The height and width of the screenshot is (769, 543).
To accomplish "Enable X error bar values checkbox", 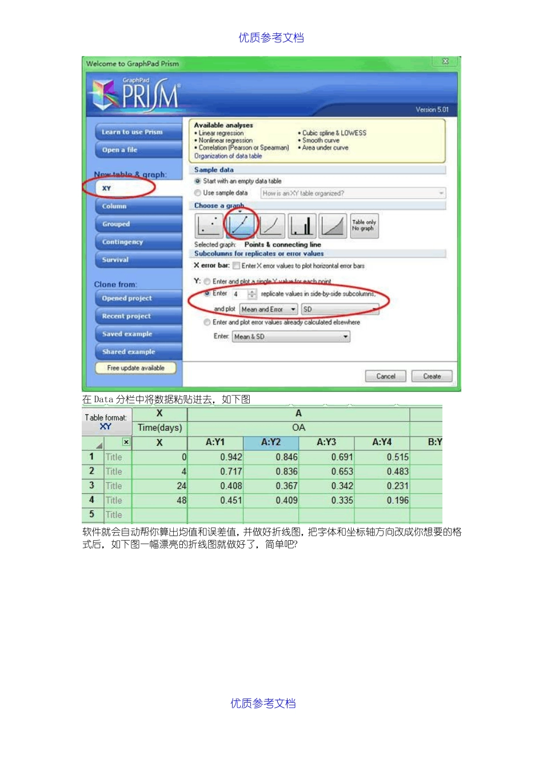I will tap(236, 265).
